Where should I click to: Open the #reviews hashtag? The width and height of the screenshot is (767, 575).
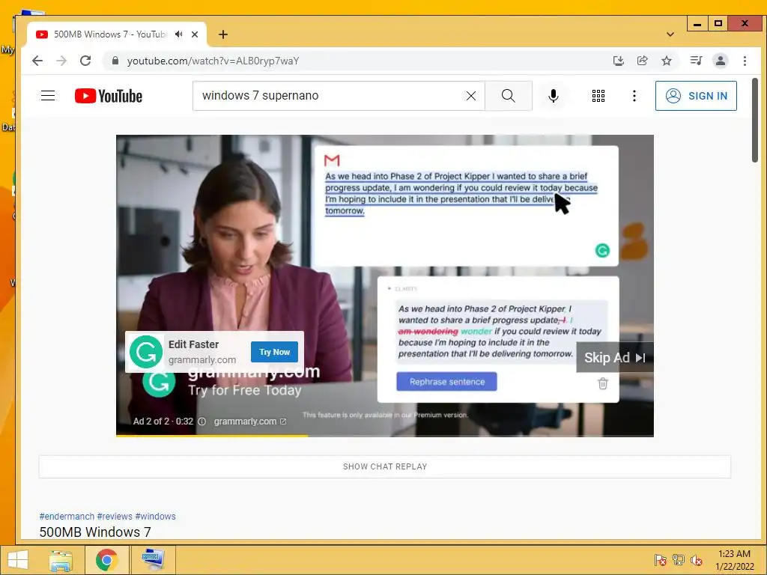(x=115, y=517)
